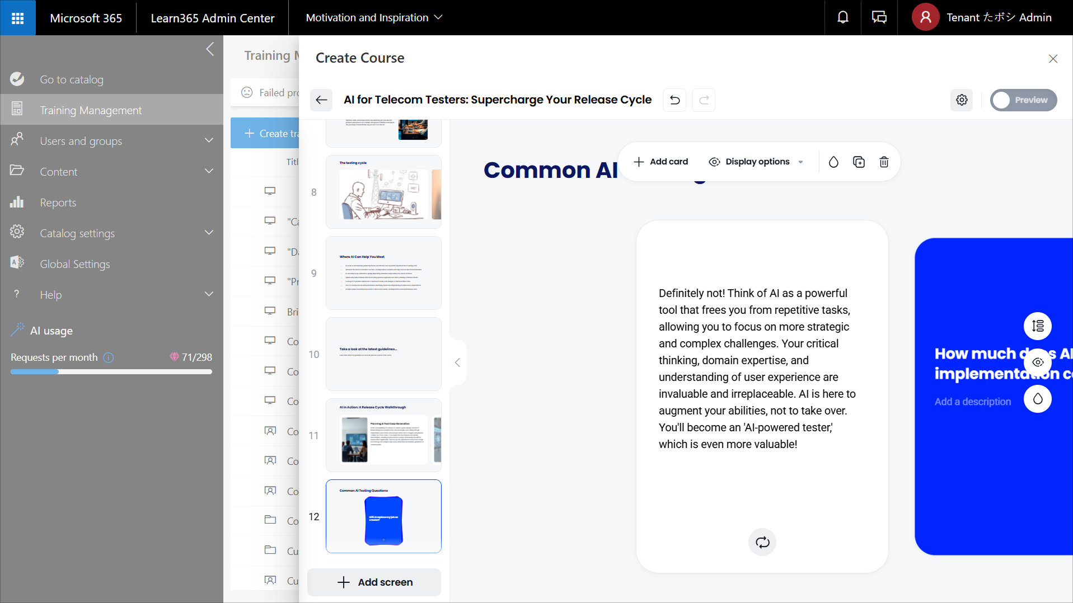Open the chat feedback icon

click(879, 18)
